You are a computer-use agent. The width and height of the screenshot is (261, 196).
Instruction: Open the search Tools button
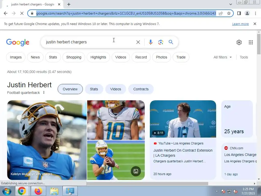(244, 57)
